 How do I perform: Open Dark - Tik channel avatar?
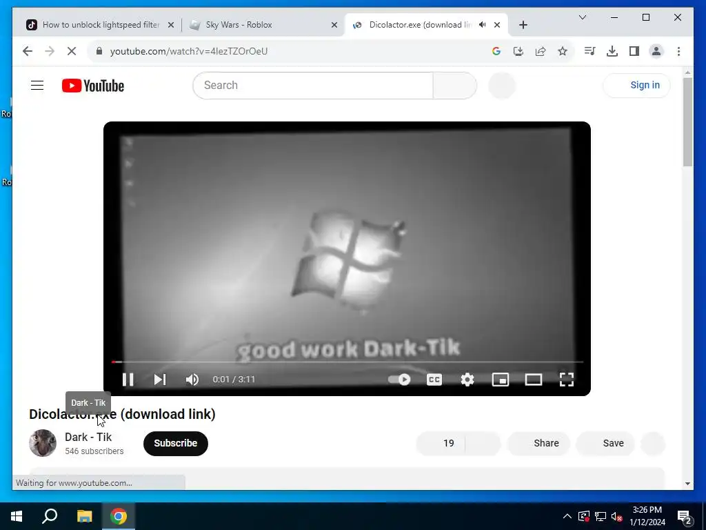(x=43, y=443)
